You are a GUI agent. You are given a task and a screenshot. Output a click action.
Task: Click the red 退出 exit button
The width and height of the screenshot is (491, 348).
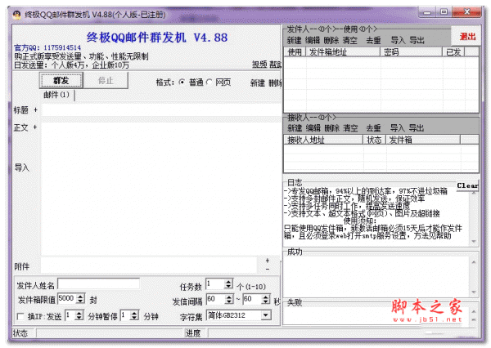(x=467, y=37)
